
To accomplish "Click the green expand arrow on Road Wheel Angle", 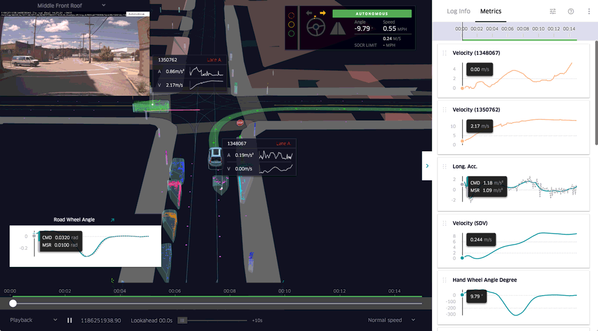I will pyautogui.click(x=112, y=219).
